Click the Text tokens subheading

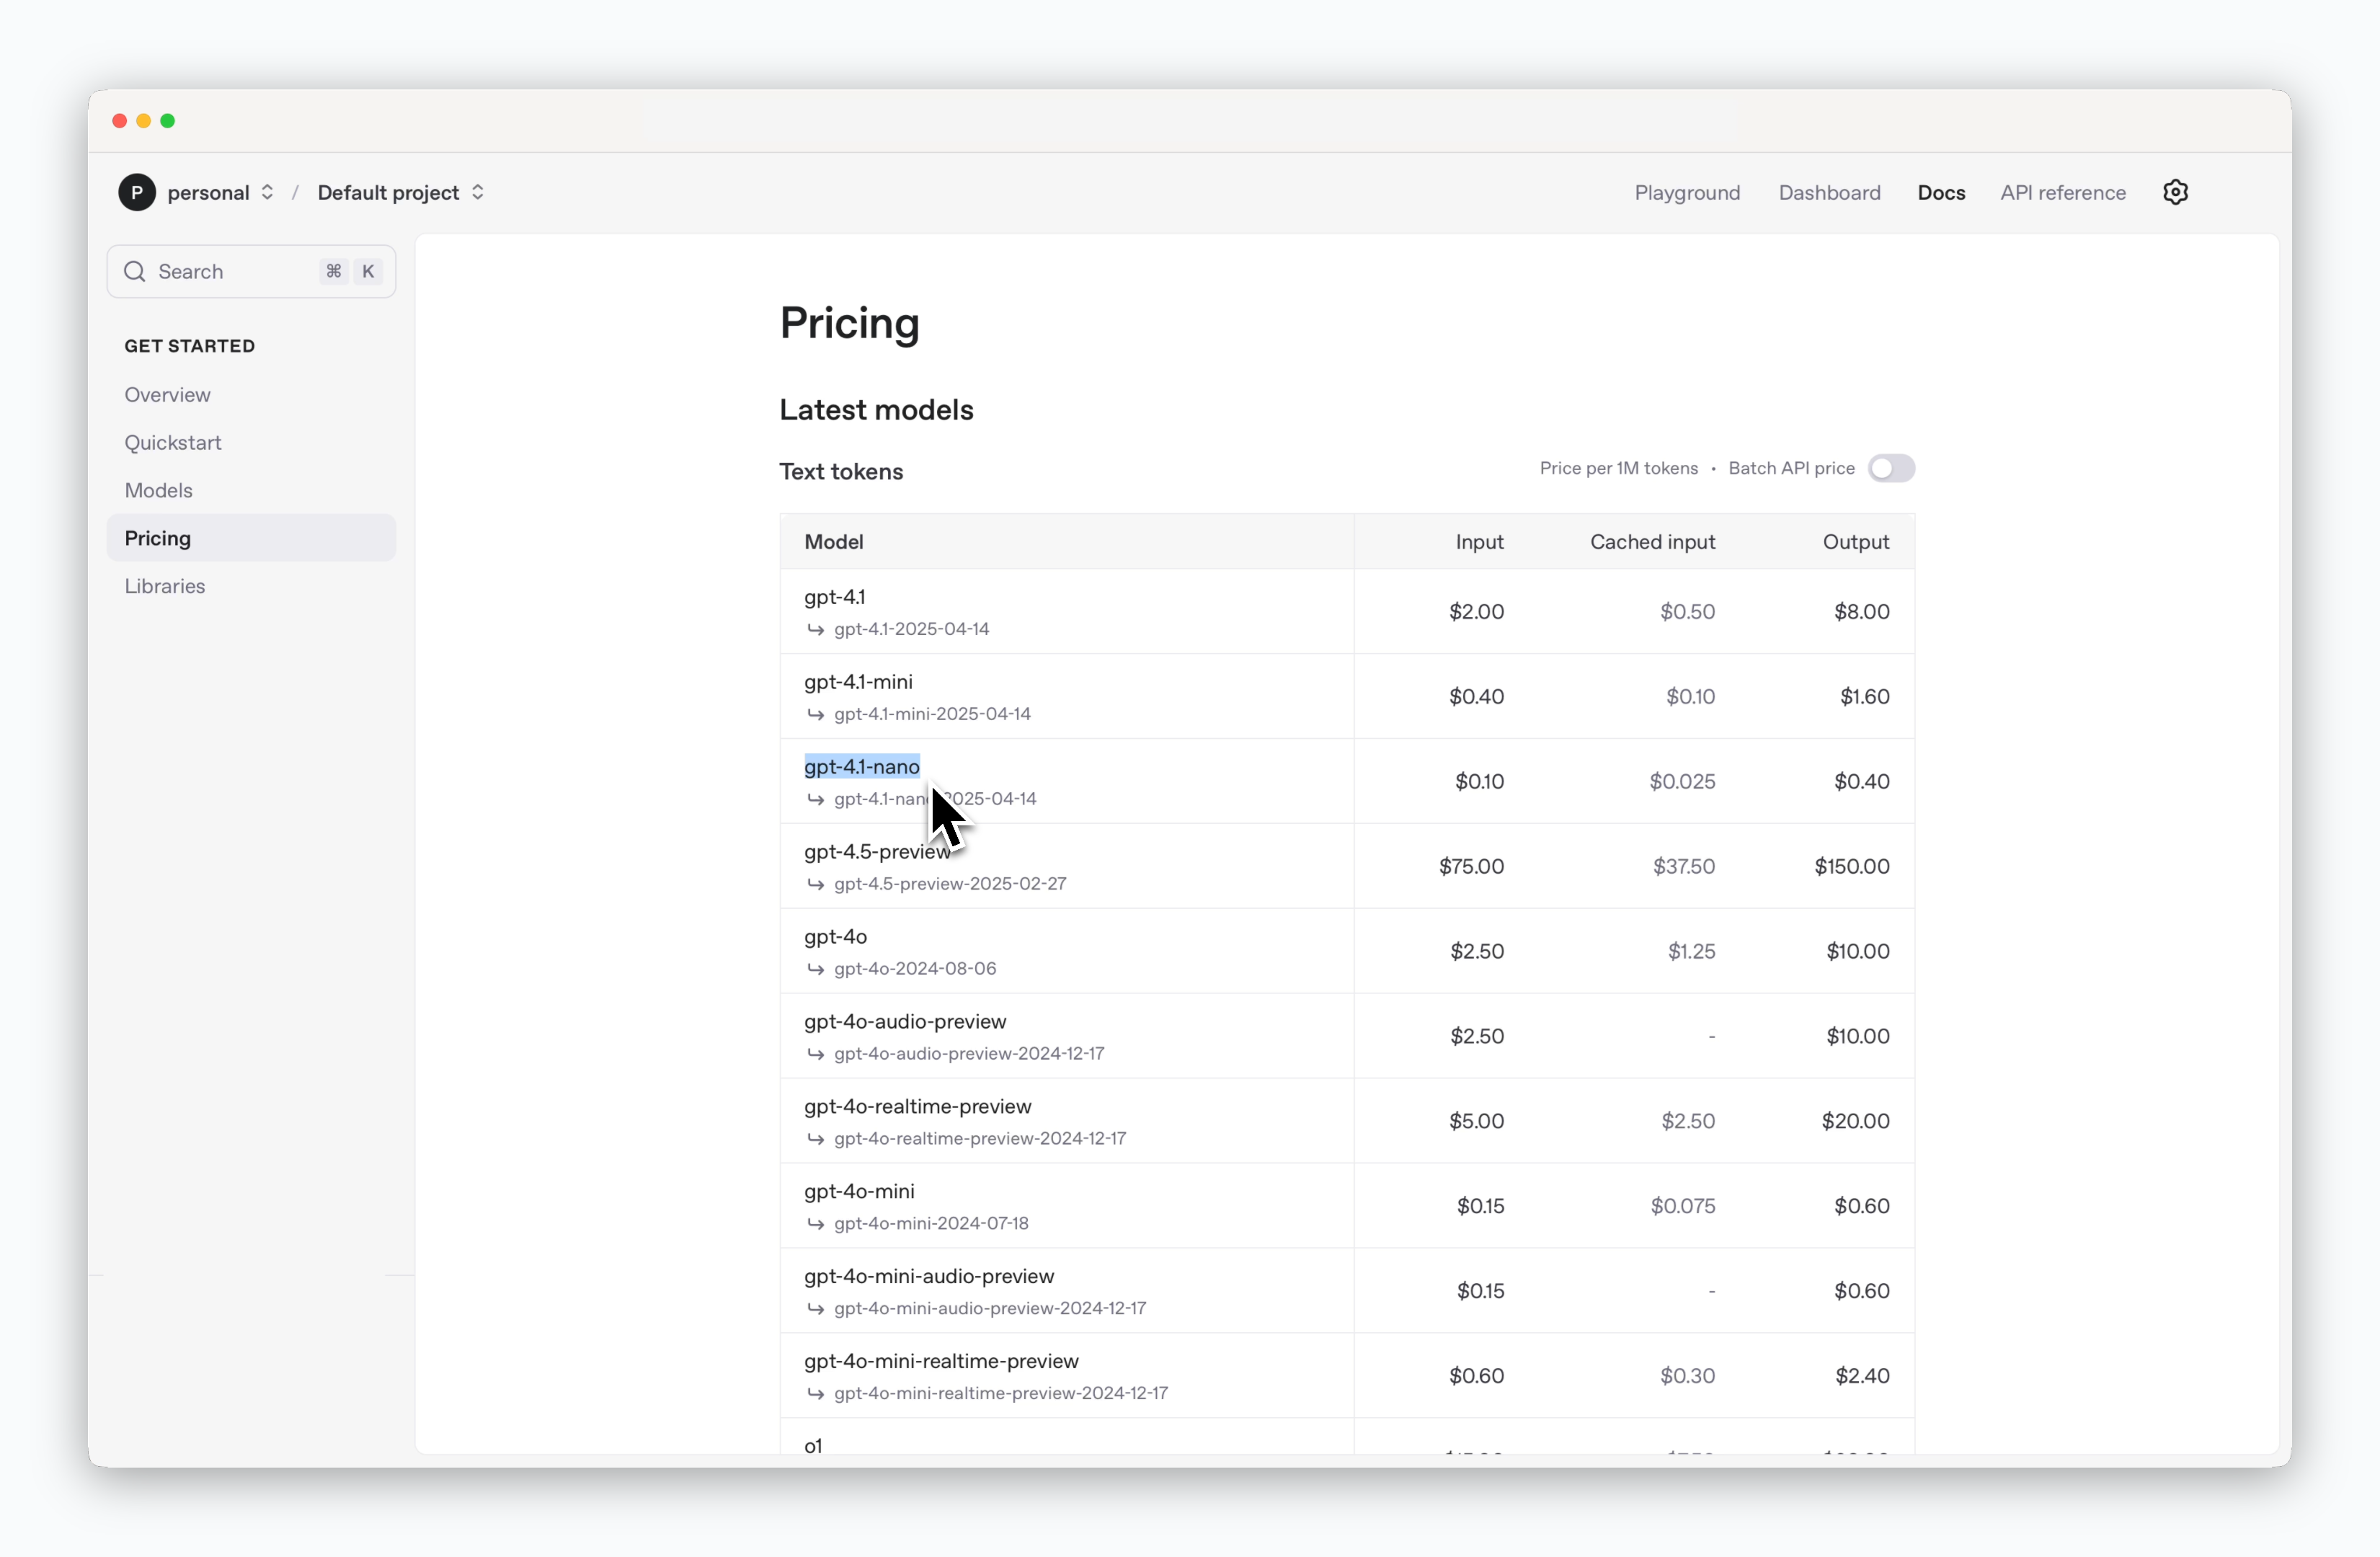point(841,472)
